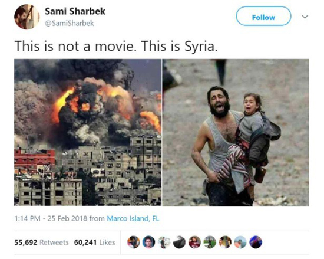Click the Follow button
This screenshot has height=259, width=324.
pos(263,17)
